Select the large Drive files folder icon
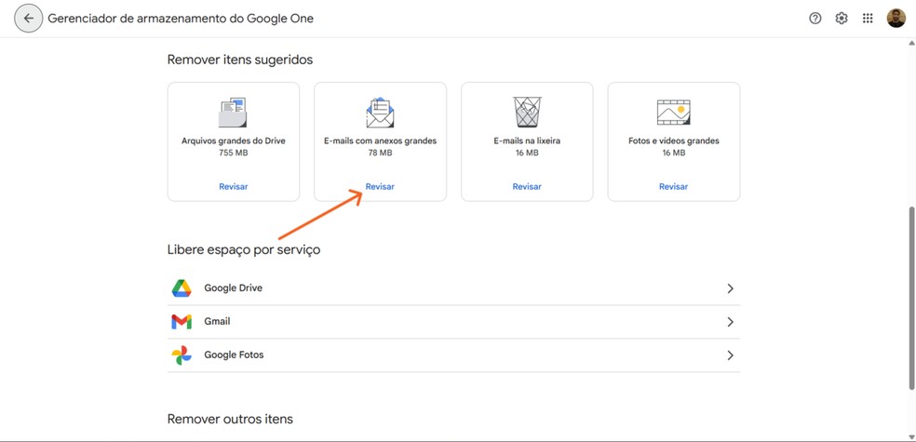Image resolution: width=916 pixels, height=442 pixels. tap(233, 112)
